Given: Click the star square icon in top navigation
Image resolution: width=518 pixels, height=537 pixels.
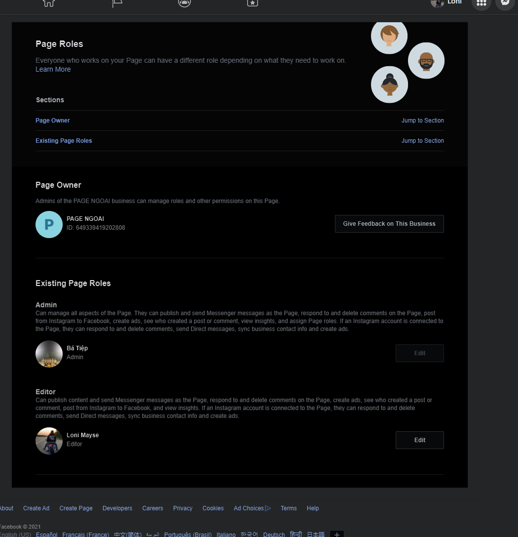Looking at the screenshot, I should tap(252, 3).
